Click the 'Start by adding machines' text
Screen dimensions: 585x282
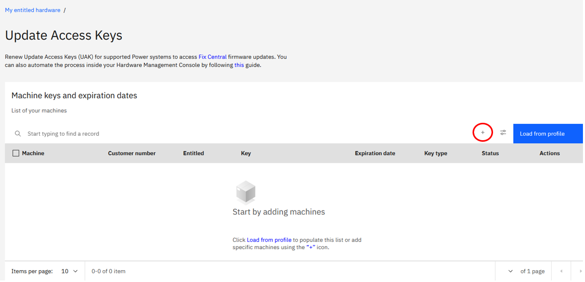279,212
